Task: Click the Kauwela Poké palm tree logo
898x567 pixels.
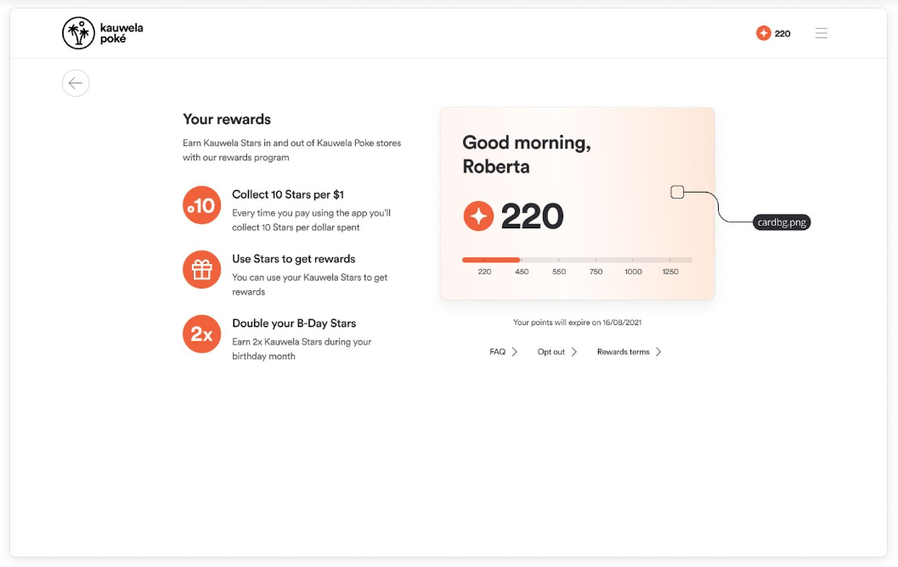Action: pos(78,32)
